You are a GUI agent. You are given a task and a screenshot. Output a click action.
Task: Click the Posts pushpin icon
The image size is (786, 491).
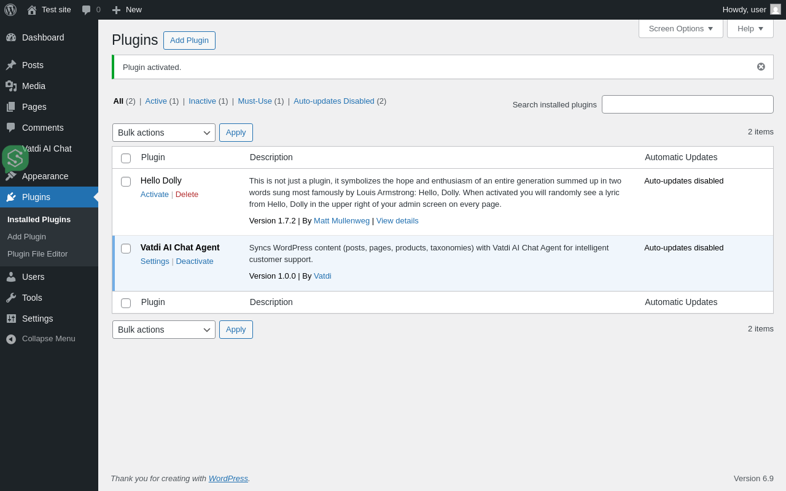pos(11,65)
